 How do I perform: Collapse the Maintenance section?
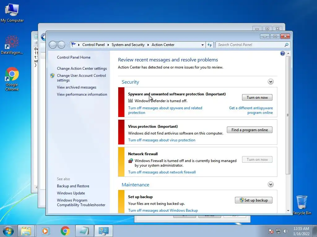tap(271, 185)
